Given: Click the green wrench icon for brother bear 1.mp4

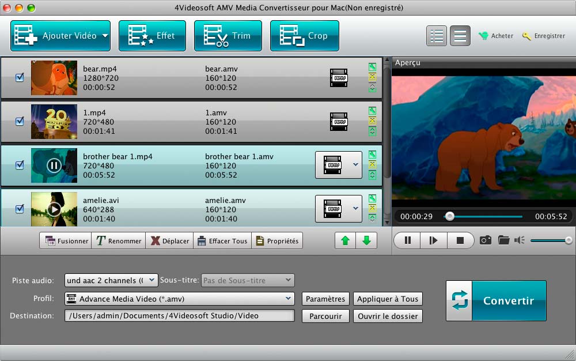Looking at the screenshot, I should 372,155.
